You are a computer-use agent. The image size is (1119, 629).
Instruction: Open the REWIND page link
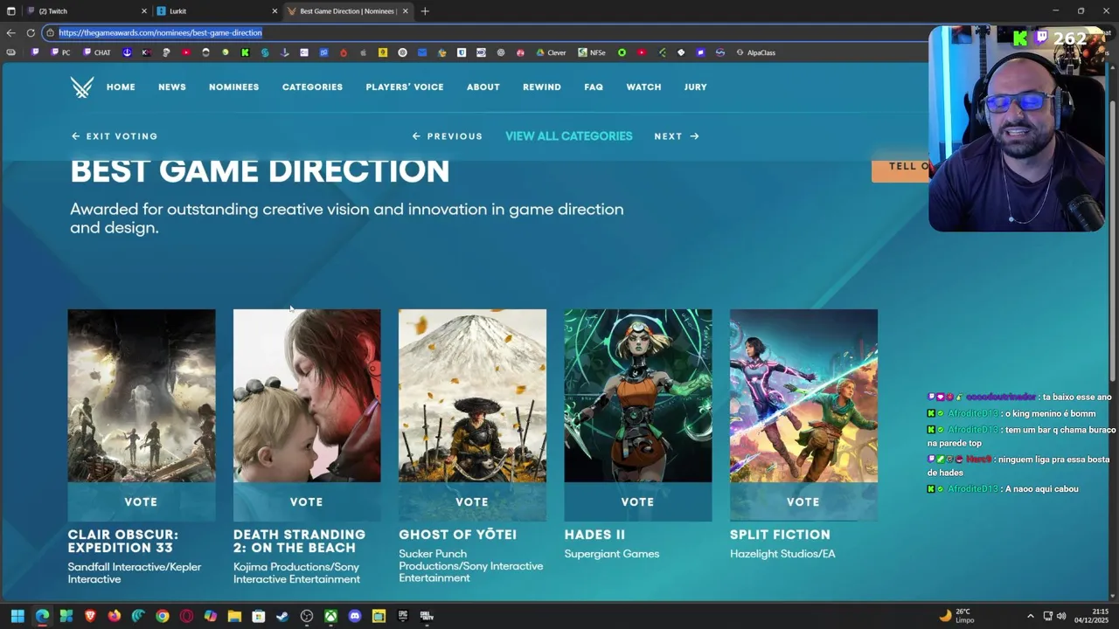(542, 87)
